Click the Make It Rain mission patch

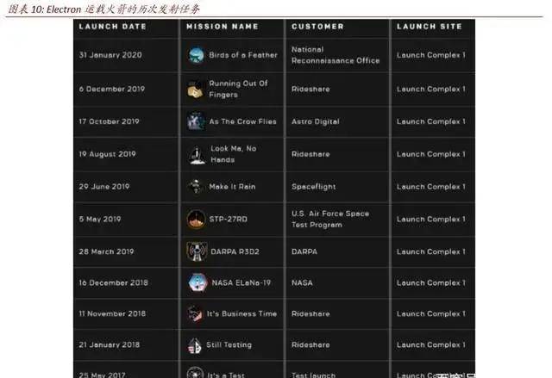(x=195, y=187)
